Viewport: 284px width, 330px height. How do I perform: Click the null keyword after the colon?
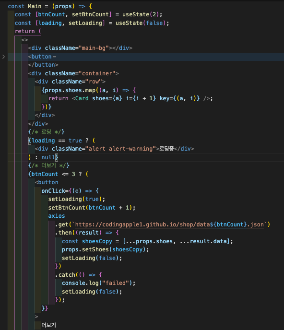[48, 157]
